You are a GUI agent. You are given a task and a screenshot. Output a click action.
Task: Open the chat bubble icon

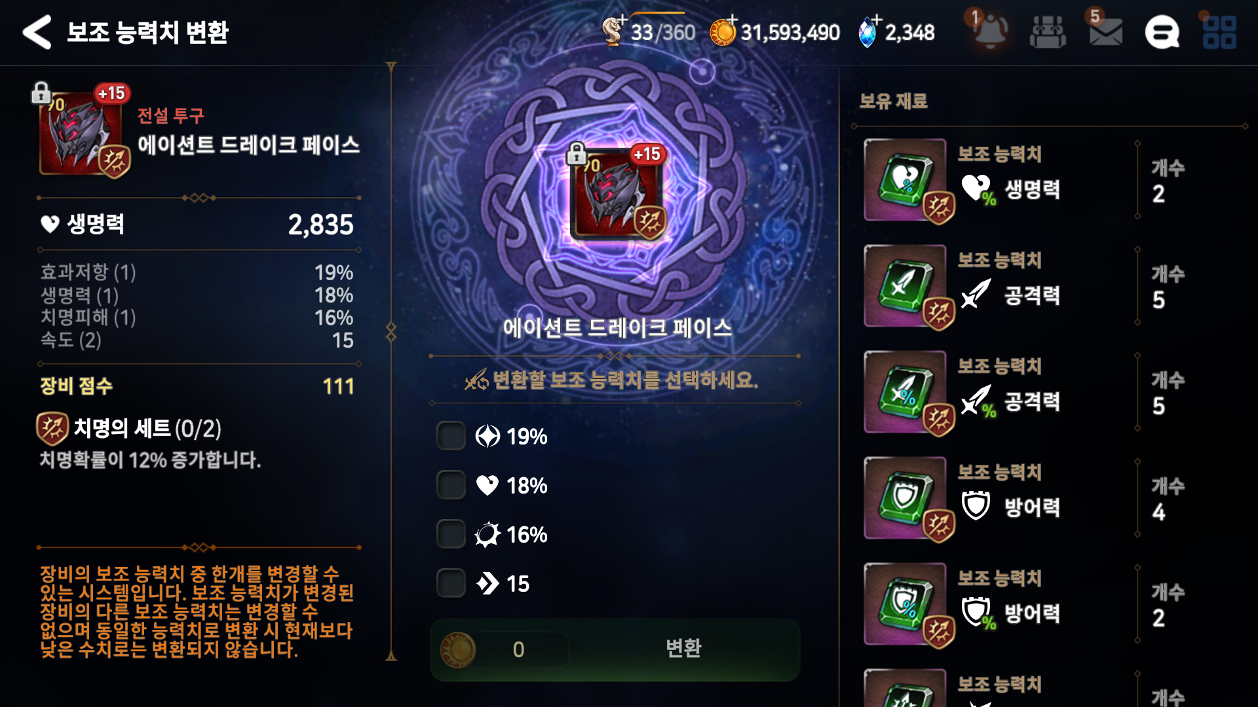pos(1162,32)
